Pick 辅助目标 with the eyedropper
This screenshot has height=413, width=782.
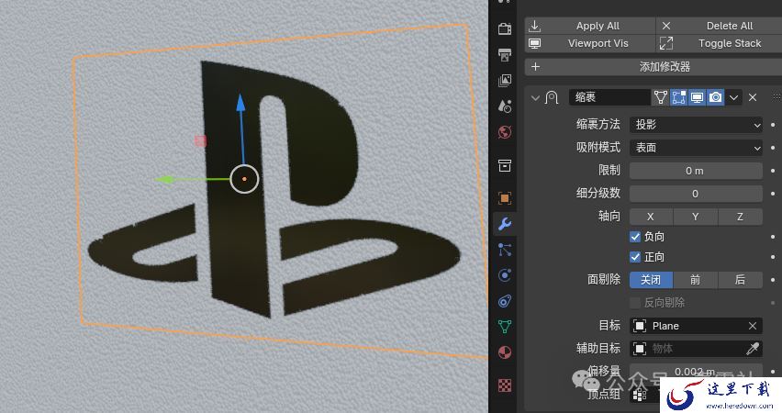tap(753, 349)
